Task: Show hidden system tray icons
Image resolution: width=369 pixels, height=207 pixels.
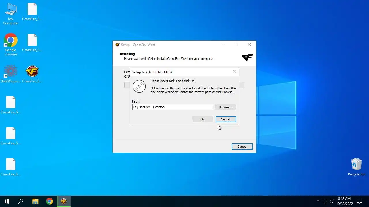Action: pos(318,201)
